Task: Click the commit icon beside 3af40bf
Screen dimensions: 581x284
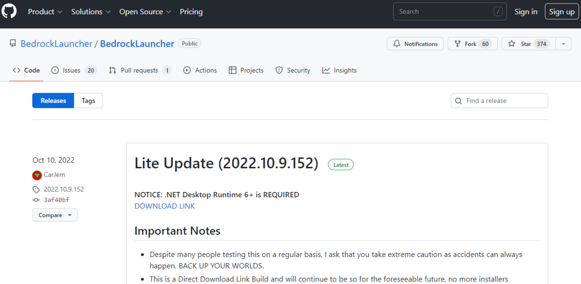Action: (x=36, y=200)
